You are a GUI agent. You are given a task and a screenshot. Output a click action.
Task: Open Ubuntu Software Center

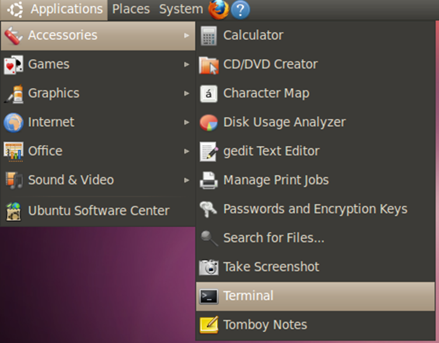tap(98, 210)
